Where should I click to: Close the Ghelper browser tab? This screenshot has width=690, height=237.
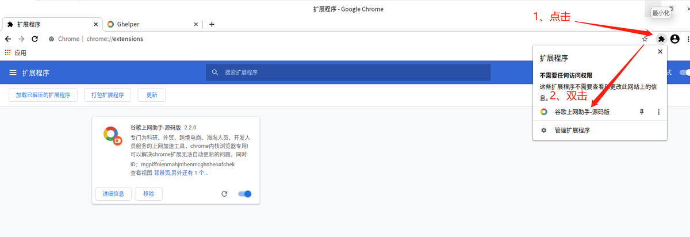click(196, 24)
